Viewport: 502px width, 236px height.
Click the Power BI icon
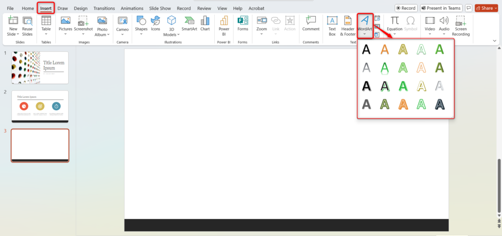pos(224,24)
